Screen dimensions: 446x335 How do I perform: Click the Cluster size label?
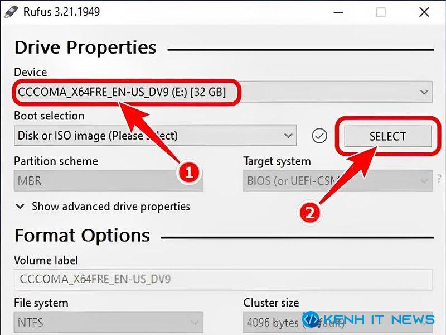[x=272, y=303]
